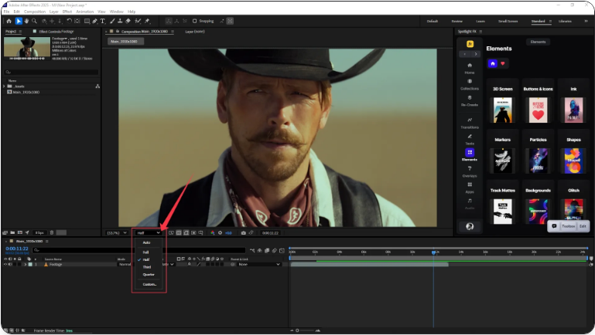The image size is (595, 335).
Task: Open the Half resolution dropdown
Action: tap(149, 232)
